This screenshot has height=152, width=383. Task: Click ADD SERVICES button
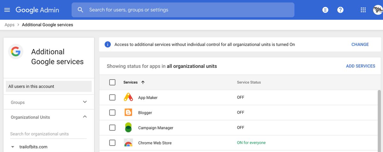[361, 66]
